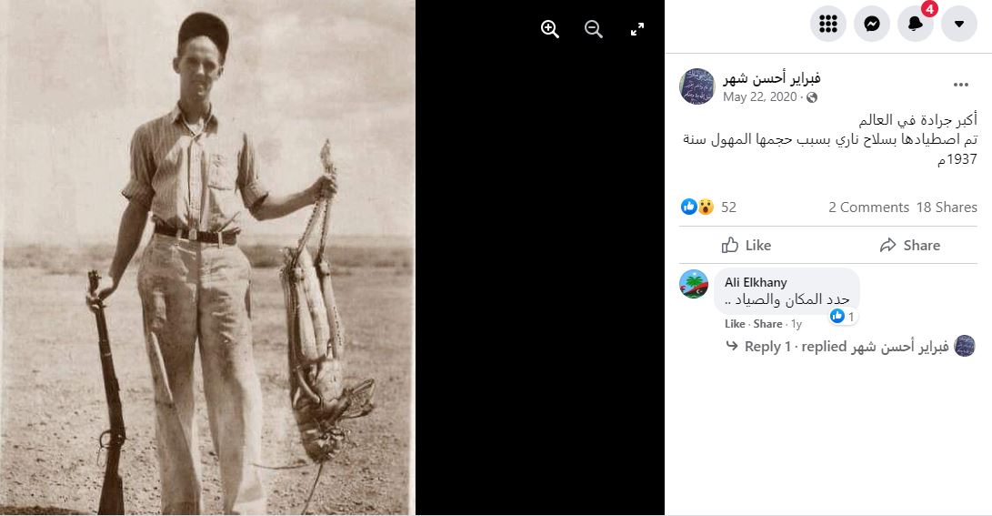
Task: Open the May 22, 2020 timestamp link
Action: (759, 96)
